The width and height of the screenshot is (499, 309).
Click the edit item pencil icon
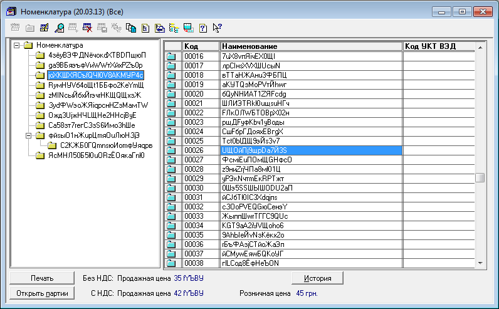click(45, 28)
